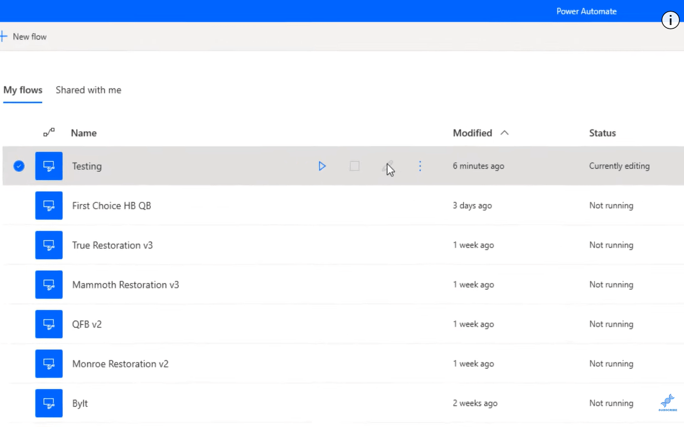The width and height of the screenshot is (684, 427).
Task: Click '1 week ago' for True Restoration v3
Action: click(474, 245)
